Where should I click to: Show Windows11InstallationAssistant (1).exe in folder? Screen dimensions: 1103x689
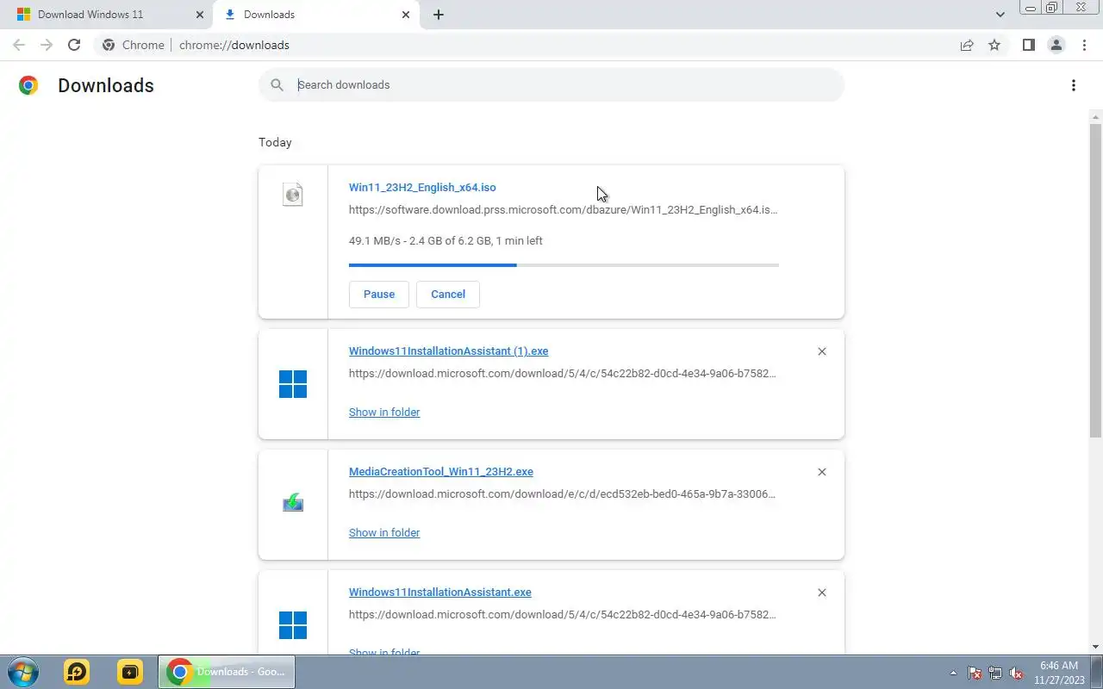coord(384,412)
